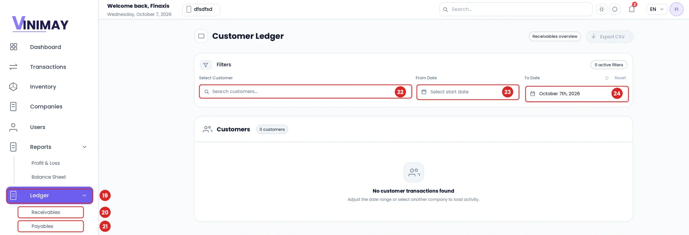Click the Reset circle icon
This screenshot has height=235, width=689.
607,78
